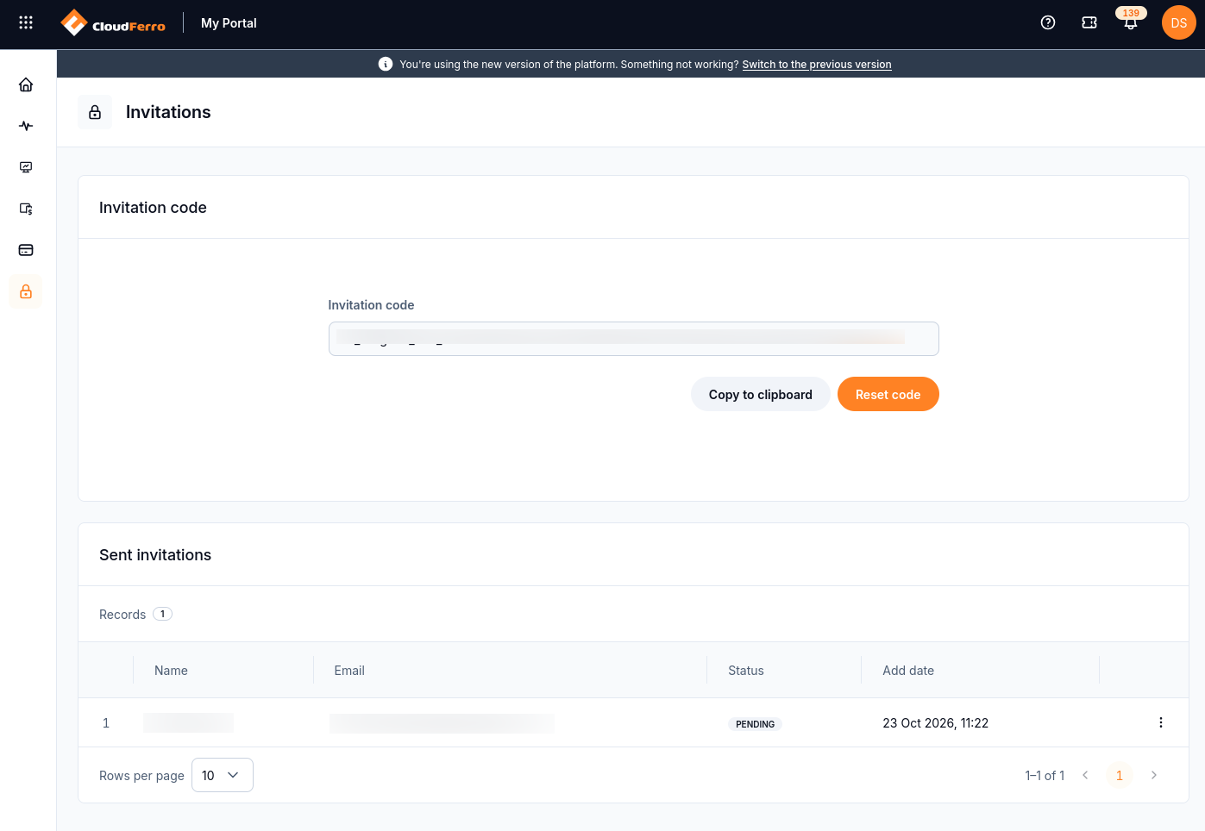The image size is (1205, 831).
Task: Go to next page arrow
Action: pyautogui.click(x=1154, y=775)
